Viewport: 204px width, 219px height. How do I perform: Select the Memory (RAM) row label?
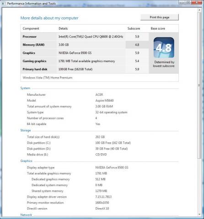(33, 45)
